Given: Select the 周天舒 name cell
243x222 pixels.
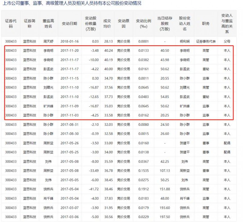Looking at the screenshot, I should (x=49, y=40).
